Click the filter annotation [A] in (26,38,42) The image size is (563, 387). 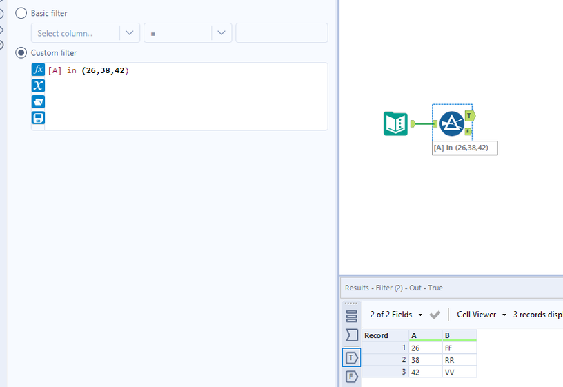464,148
